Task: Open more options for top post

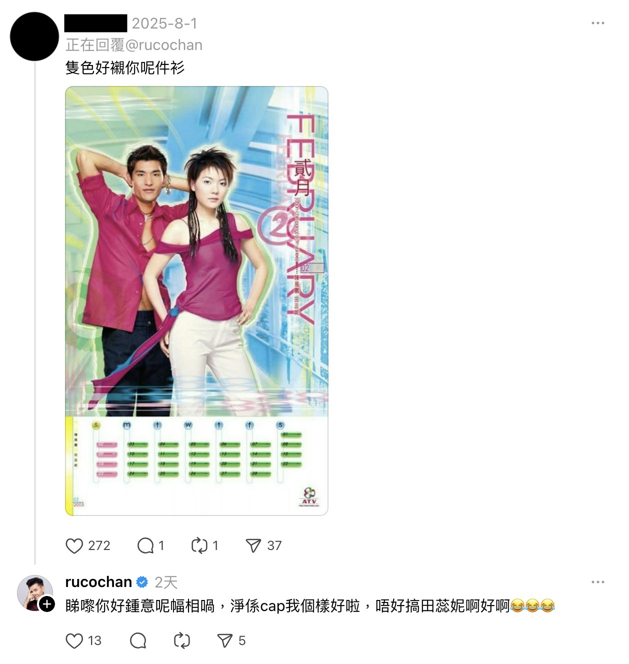Action: click(597, 23)
